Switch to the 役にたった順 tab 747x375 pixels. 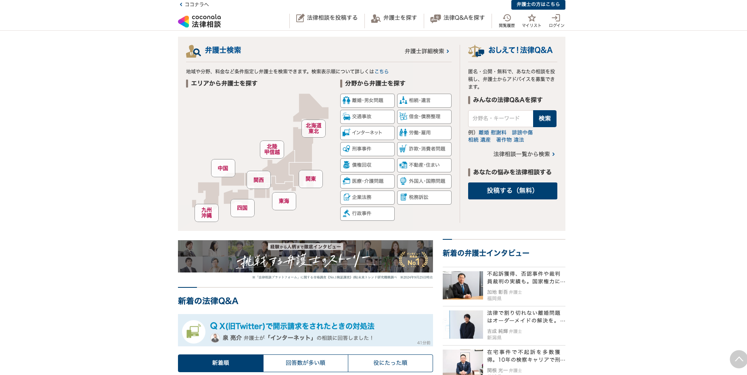pyautogui.click(x=390, y=363)
